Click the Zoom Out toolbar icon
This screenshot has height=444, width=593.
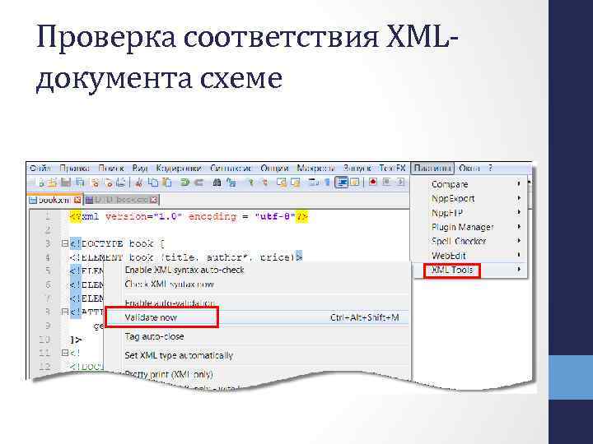[264, 183]
